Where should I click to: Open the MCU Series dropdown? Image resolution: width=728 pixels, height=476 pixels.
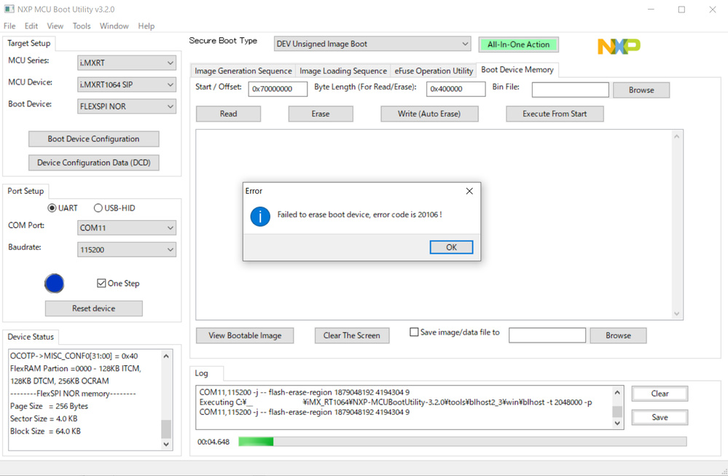(x=126, y=63)
